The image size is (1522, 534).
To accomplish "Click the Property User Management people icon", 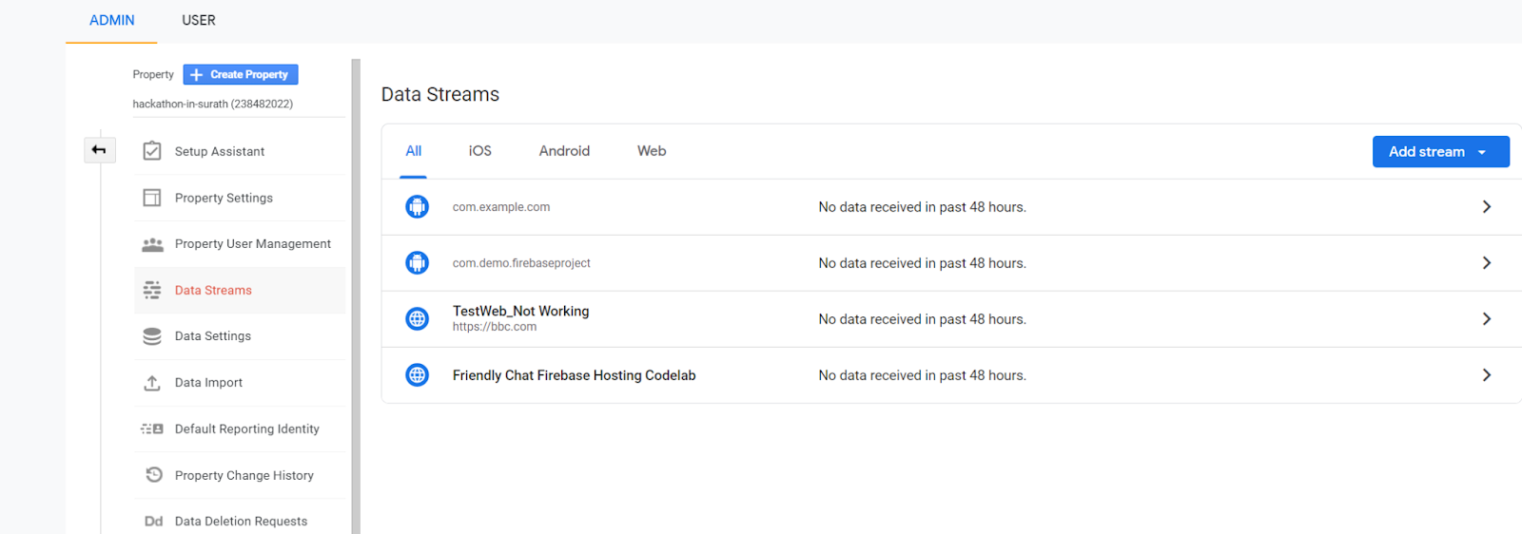I will pos(152,244).
